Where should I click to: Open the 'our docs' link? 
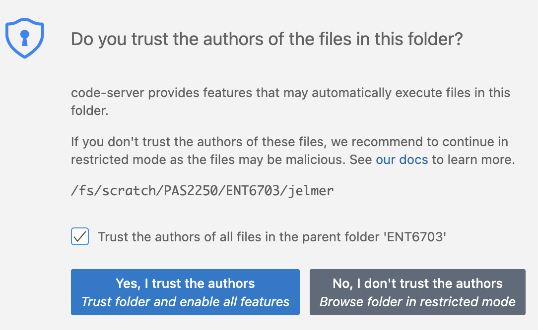(x=402, y=160)
